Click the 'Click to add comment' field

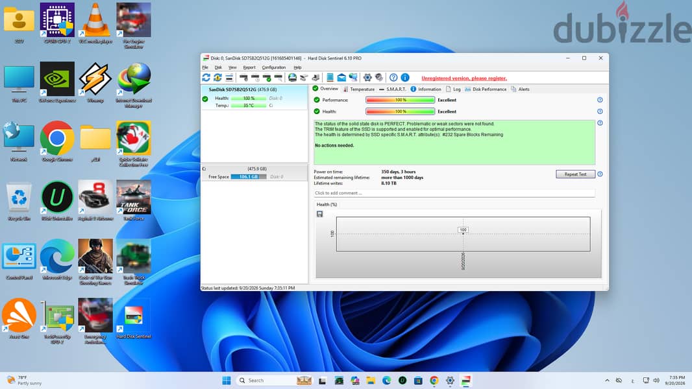tap(454, 193)
